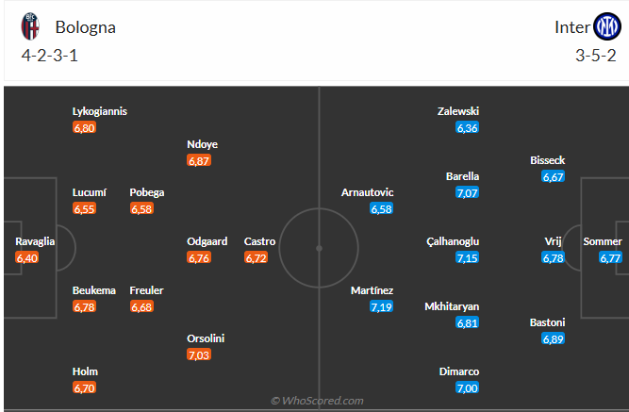Click the Bologna team name
The image size is (629, 412).
[x=85, y=26]
